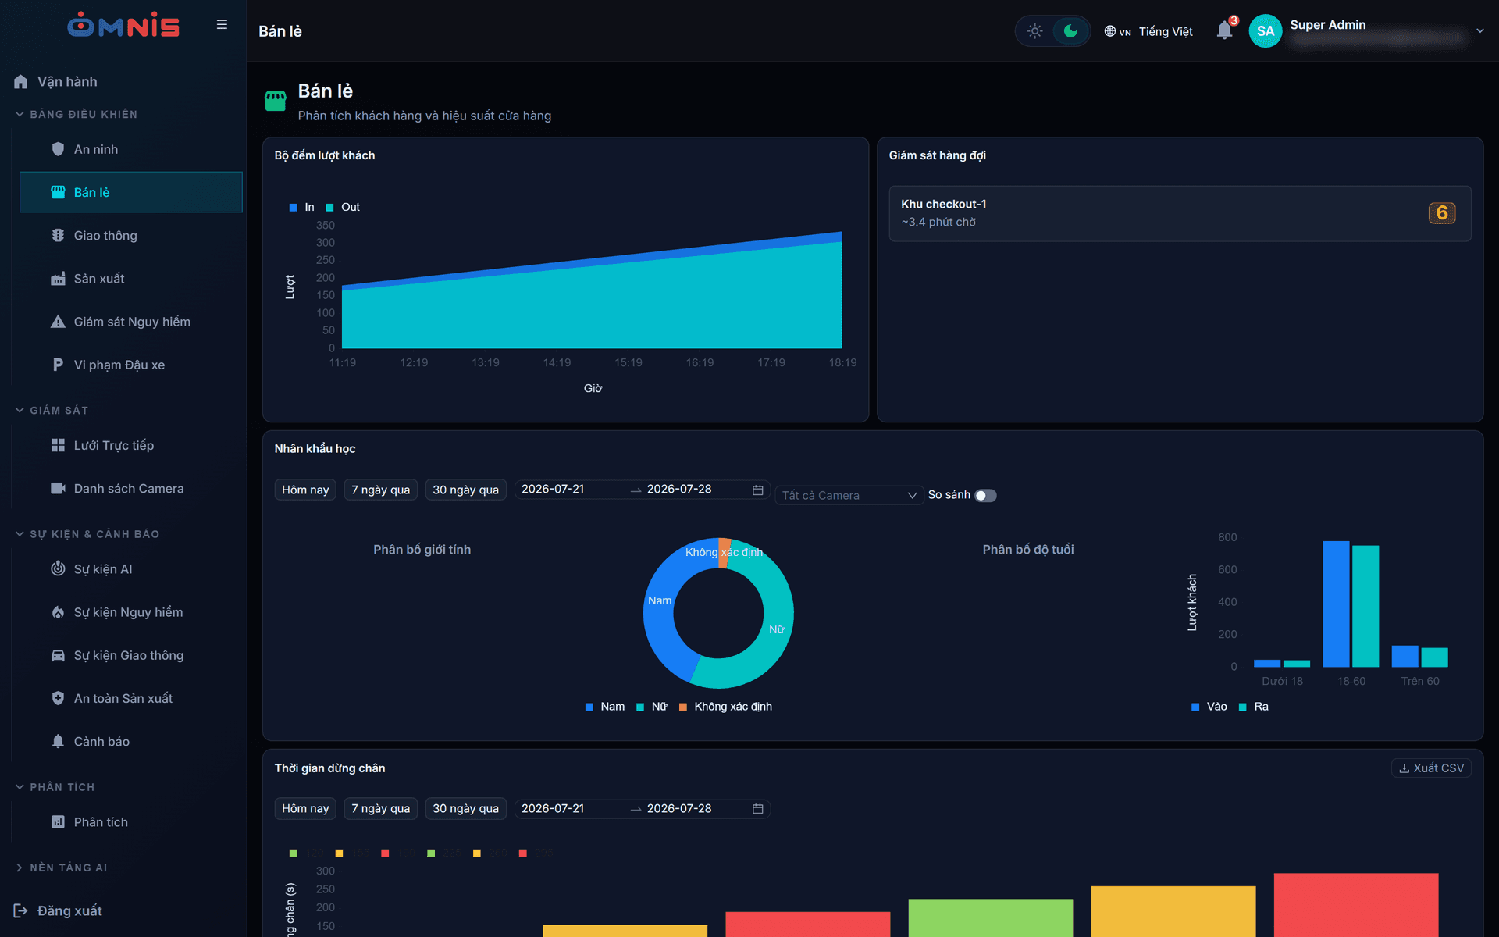Image resolution: width=1499 pixels, height=937 pixels.
Task: Select Hôm nay in Thời gian dừng chân
Action: (305, 808)
